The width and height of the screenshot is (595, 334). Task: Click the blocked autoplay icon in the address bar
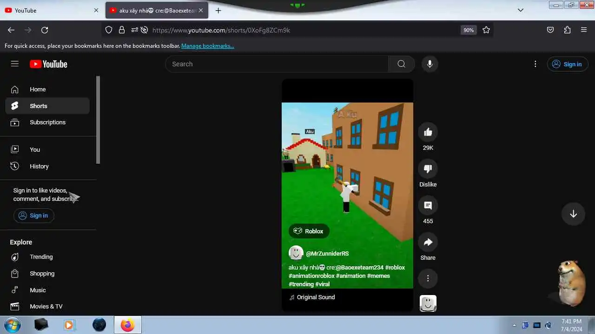[x=145, y=30]
